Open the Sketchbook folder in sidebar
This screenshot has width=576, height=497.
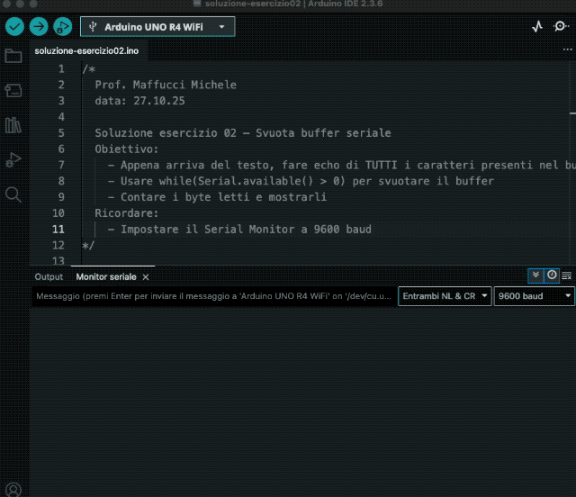pyautogui.click(x=13, y=57)
